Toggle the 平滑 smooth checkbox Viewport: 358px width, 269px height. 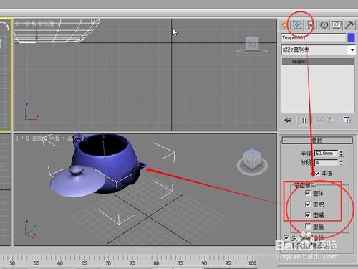[x=317, y=173]
